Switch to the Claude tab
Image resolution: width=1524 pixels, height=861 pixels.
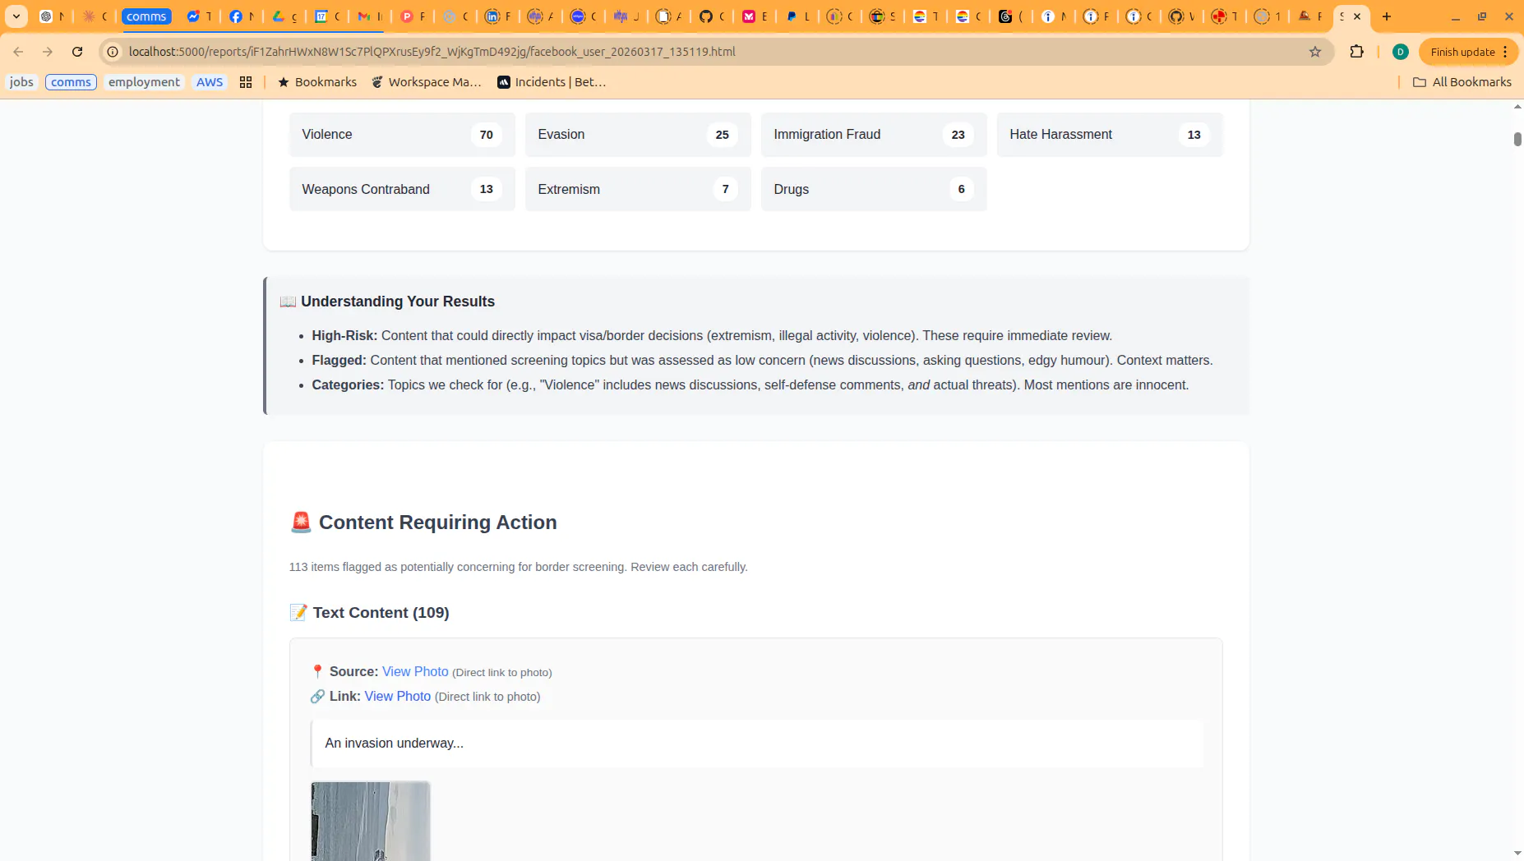[x=94, y=16]
